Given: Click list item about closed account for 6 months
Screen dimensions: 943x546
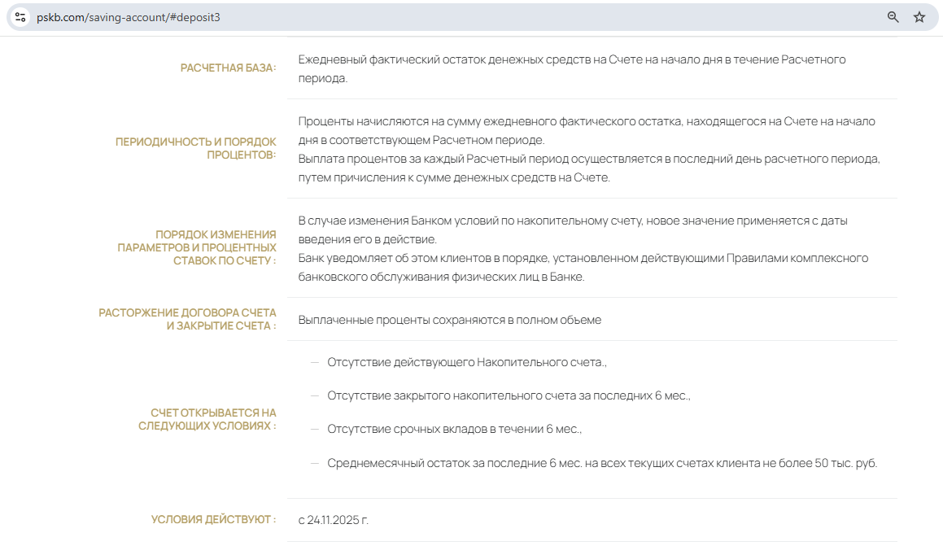Looking at the screenshot, I should [x=508, y=395].
